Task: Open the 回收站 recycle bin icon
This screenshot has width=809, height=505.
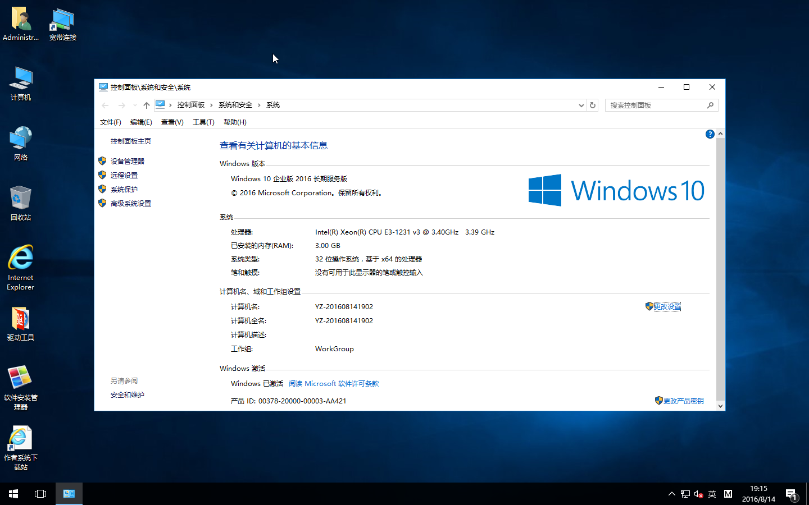Action: [x=21, y=203]
